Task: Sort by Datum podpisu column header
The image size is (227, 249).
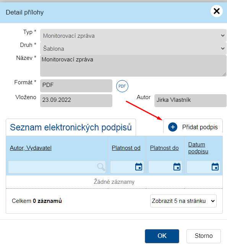Action: tap(198, 148)
